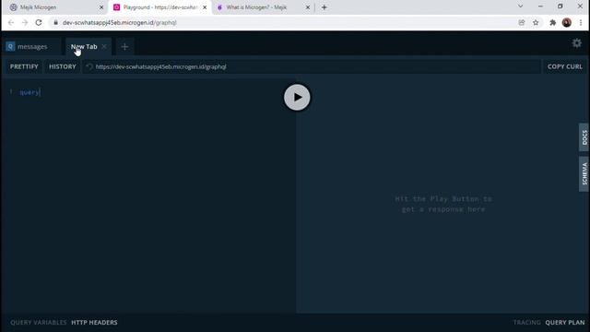This screenshot has width=590, height=332.
Task: Click the query text in the editor
Action: 29,92
